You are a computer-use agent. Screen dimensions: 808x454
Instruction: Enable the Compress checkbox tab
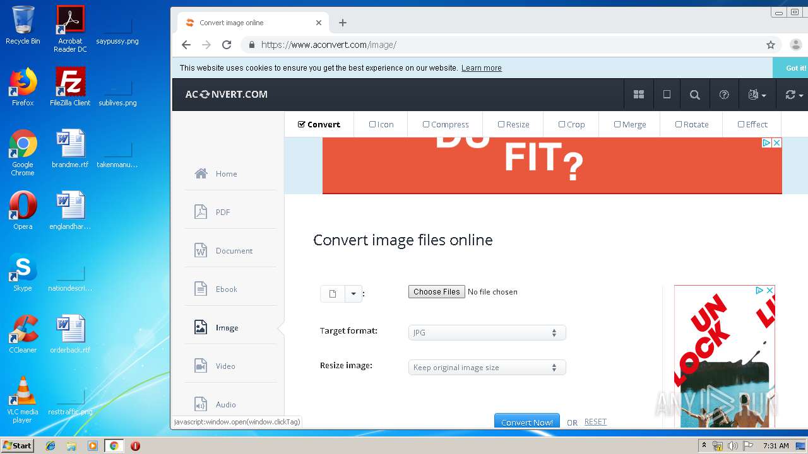pyautogui.click(x=446, y=124)
